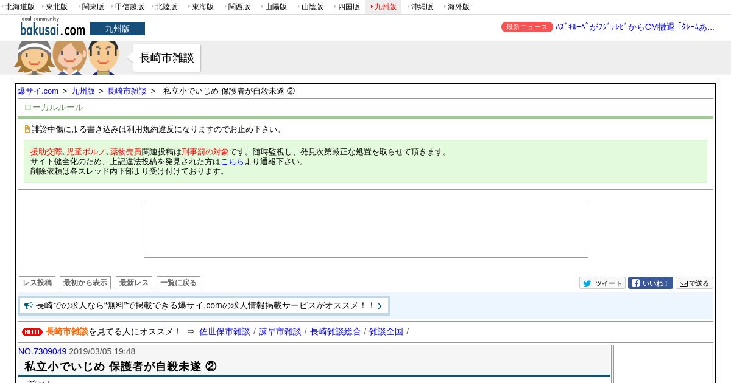Screen dimensions: 731x383
Task: Select the active 九州版 regional tab
Action: (x=384, y=7)
